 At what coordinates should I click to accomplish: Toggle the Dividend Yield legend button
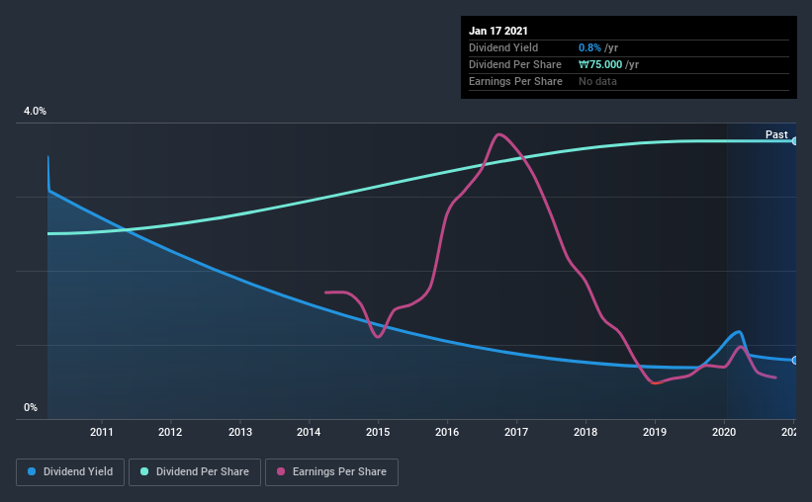(70, 472)
